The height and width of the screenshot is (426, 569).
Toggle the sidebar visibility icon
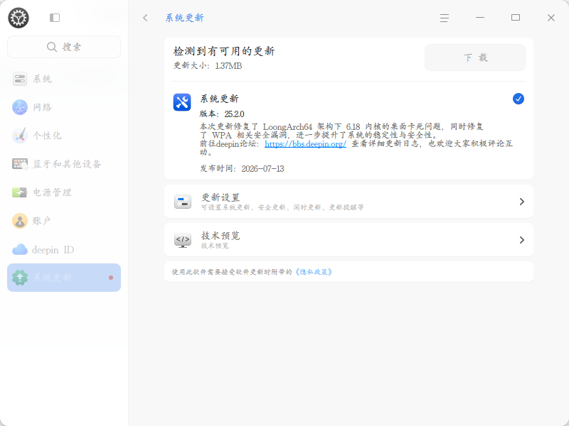click(x=55, y=18)
